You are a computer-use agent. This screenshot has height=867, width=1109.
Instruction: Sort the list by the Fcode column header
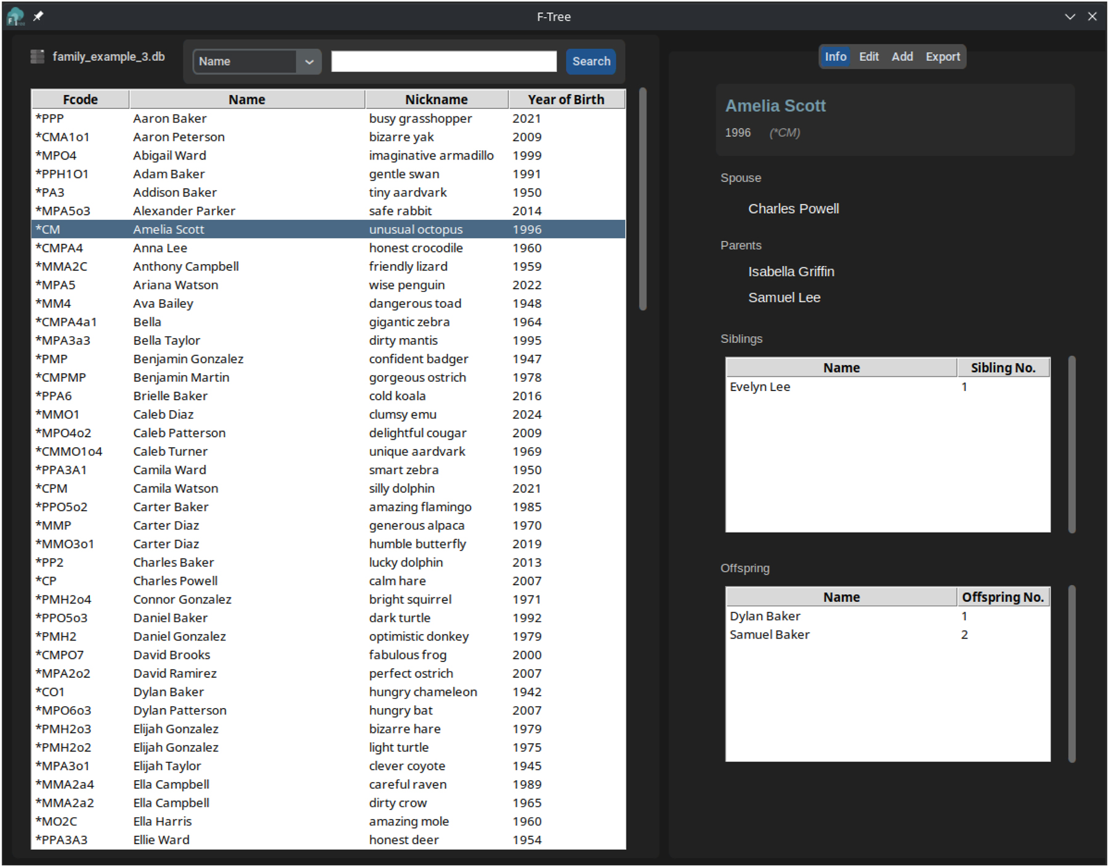[79, 99]
